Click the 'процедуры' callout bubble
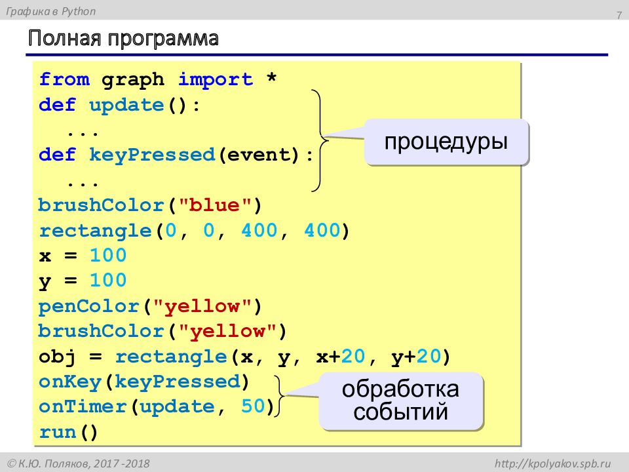Viewport: 629px width, 472px height. (x=446, y=142)
